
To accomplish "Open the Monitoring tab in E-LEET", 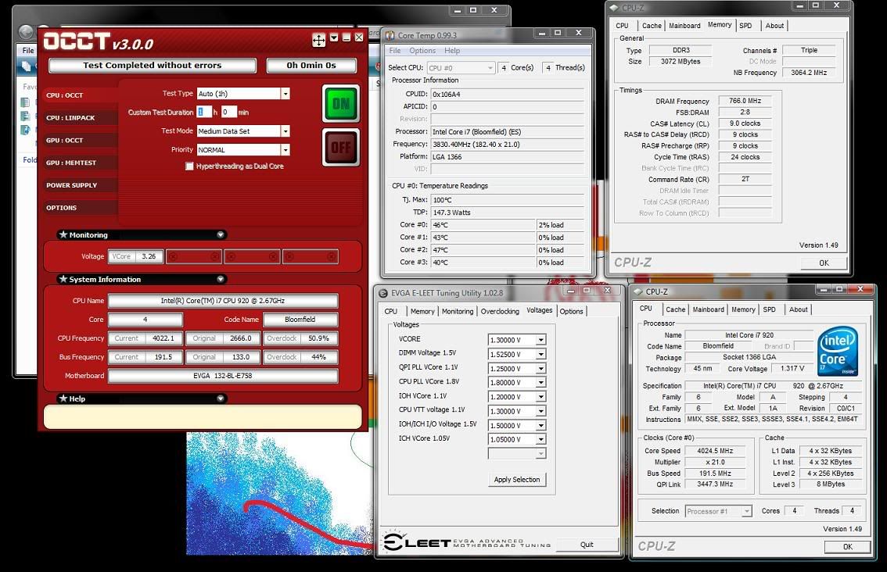I will (x=457, y=312).
